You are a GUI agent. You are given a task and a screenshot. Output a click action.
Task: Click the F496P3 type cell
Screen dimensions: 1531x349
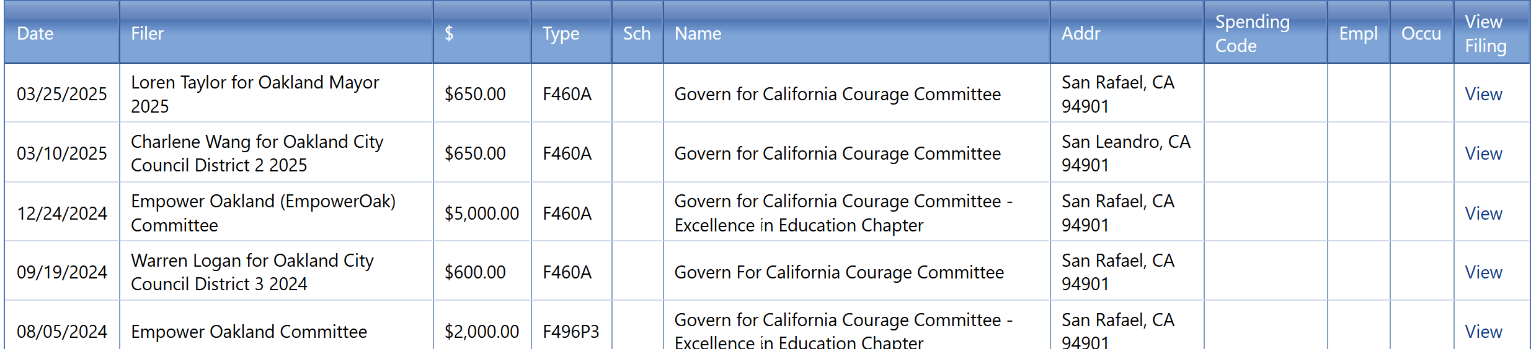pyautogui.click(x=570, y=332)
